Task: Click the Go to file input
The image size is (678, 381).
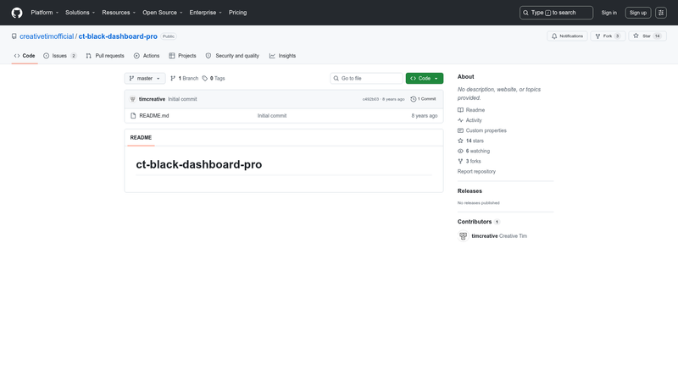Action: (x=366, y=78)
